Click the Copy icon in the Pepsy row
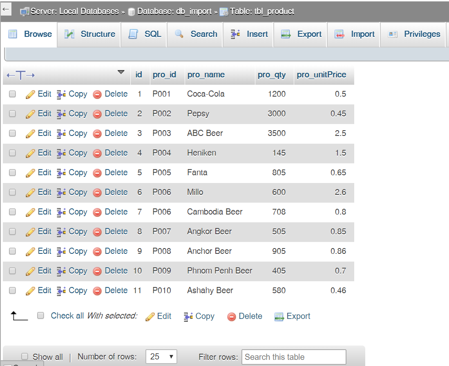Image resolution: width=449 pixels, height=366 pixels. pyautogui.click(x=61, y=114)
